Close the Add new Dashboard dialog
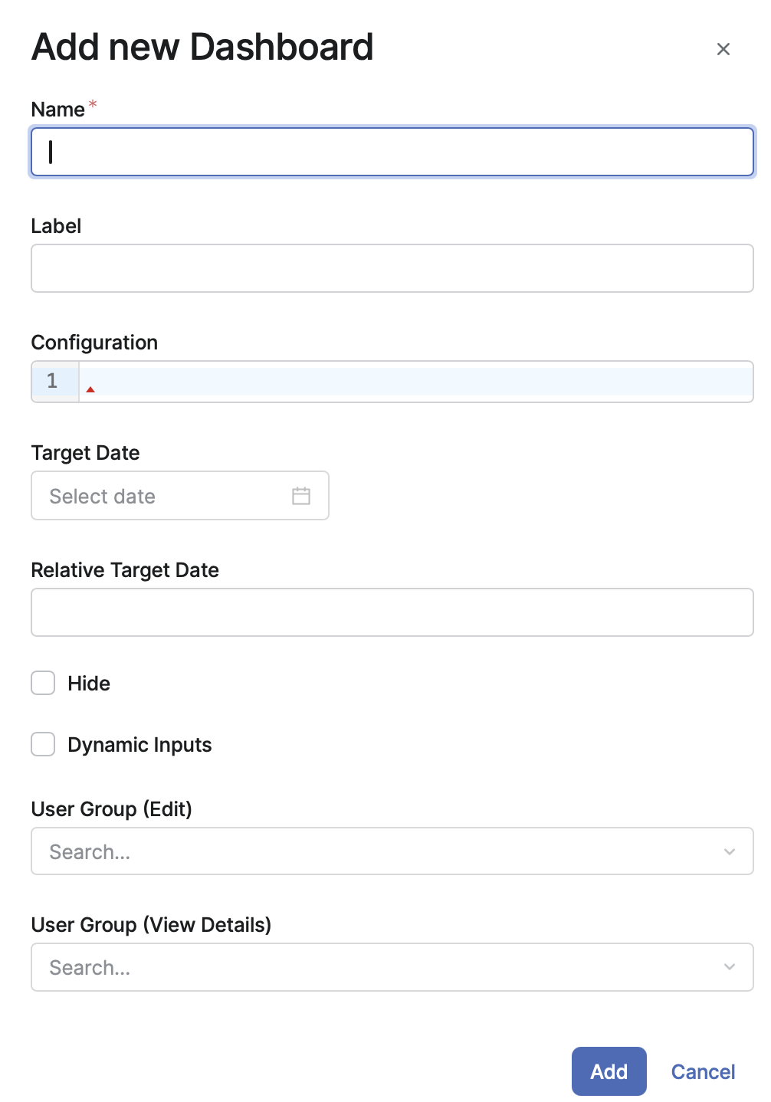The width and height of the screenshot is (771, 1102). coord(723,49)
